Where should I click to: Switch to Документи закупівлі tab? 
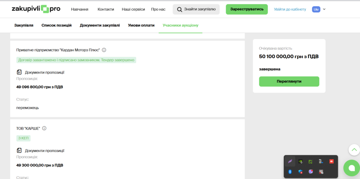pos(99,25)
